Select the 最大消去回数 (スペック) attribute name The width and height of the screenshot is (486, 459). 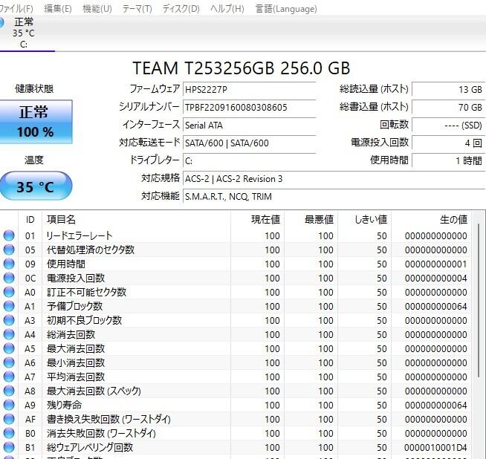pyautogui.click(x=94, y=391)
